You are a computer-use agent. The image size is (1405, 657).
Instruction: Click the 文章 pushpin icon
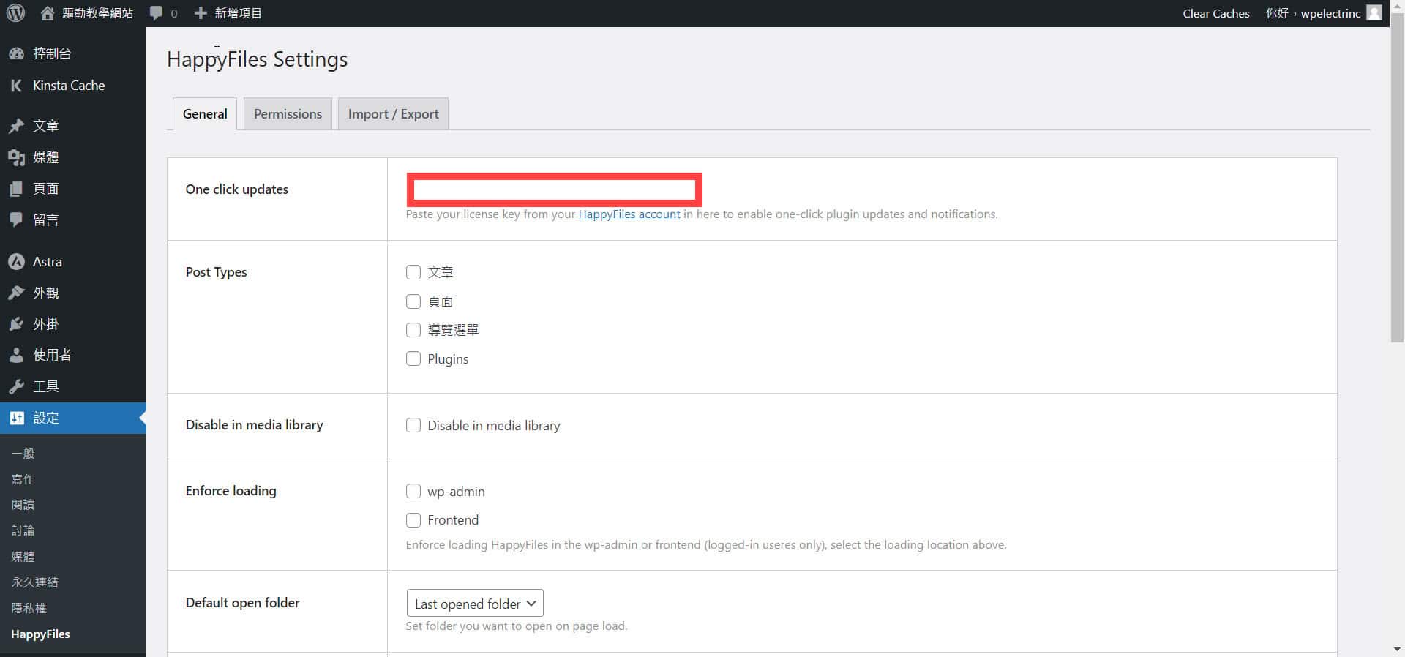[x=16, y=126]
